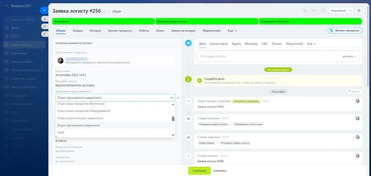Screen dimensions: 371x176
Task: Click the phone call icon in header
Action: click(305, 11)
